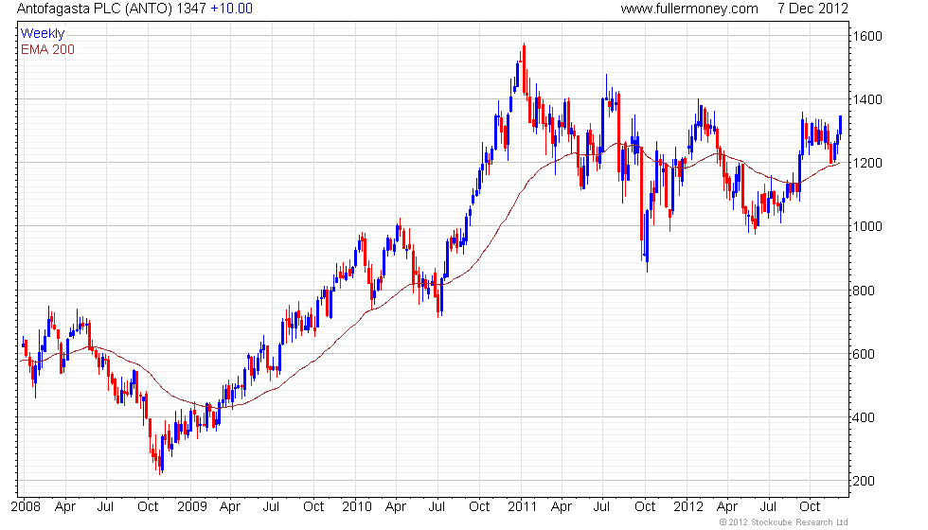This screenshot has height=530, width=928.
Task: Click the 7 Dec 2012 date label
Action: coord(812,9)
